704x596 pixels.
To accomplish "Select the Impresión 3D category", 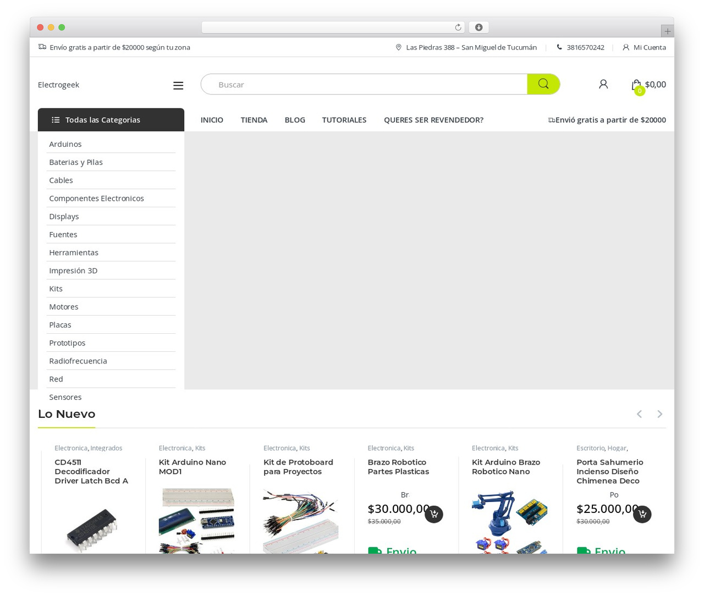I will 73,271.
